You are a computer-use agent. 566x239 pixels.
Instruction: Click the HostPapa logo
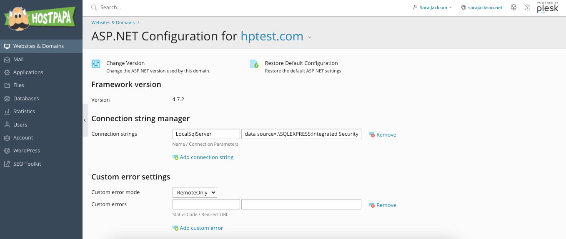(40, 19)
